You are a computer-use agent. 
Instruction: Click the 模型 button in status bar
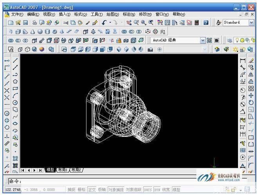[176, 190]
